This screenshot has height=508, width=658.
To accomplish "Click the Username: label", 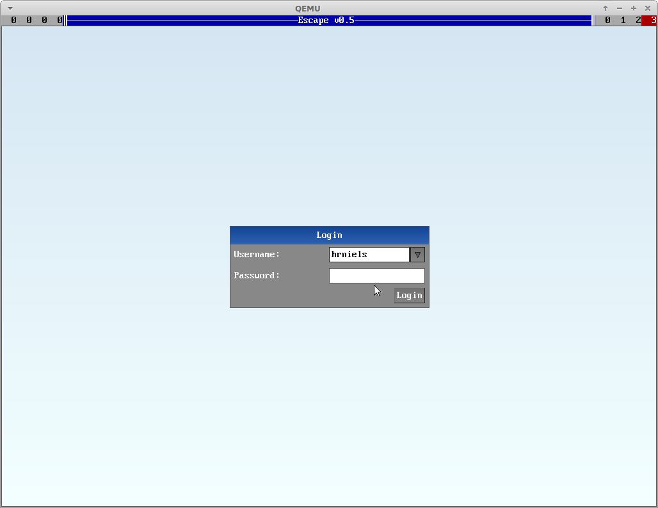I will [257, 255].
